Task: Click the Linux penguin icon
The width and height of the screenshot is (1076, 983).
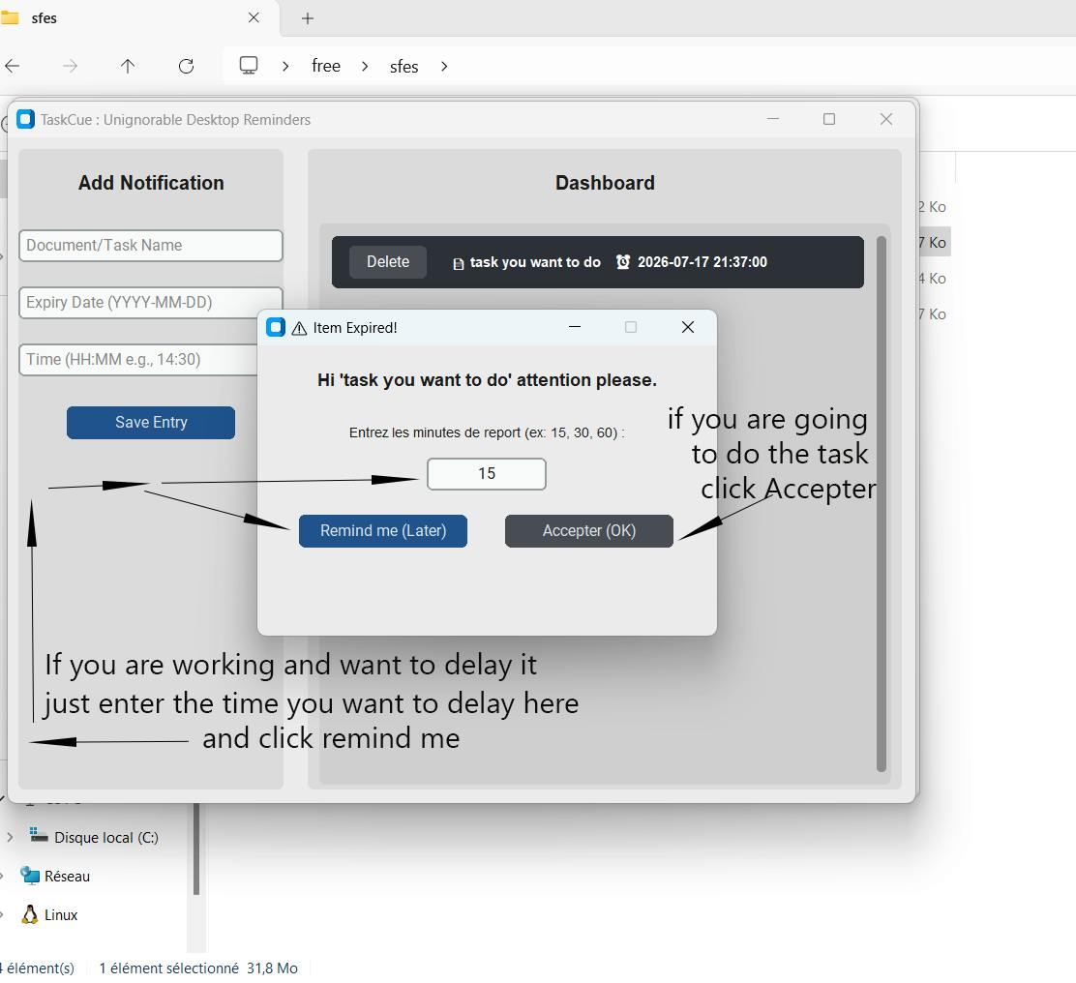Action: click(29, 914)
